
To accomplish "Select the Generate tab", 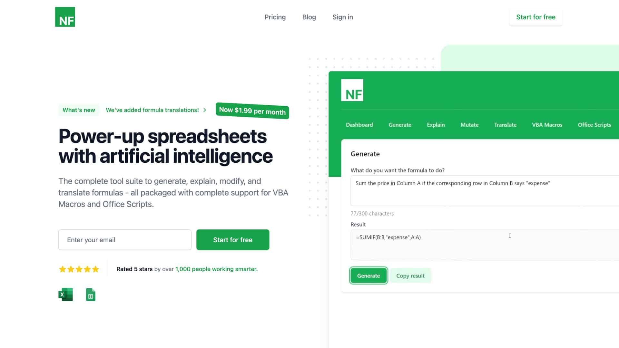I will pos(400,124).
